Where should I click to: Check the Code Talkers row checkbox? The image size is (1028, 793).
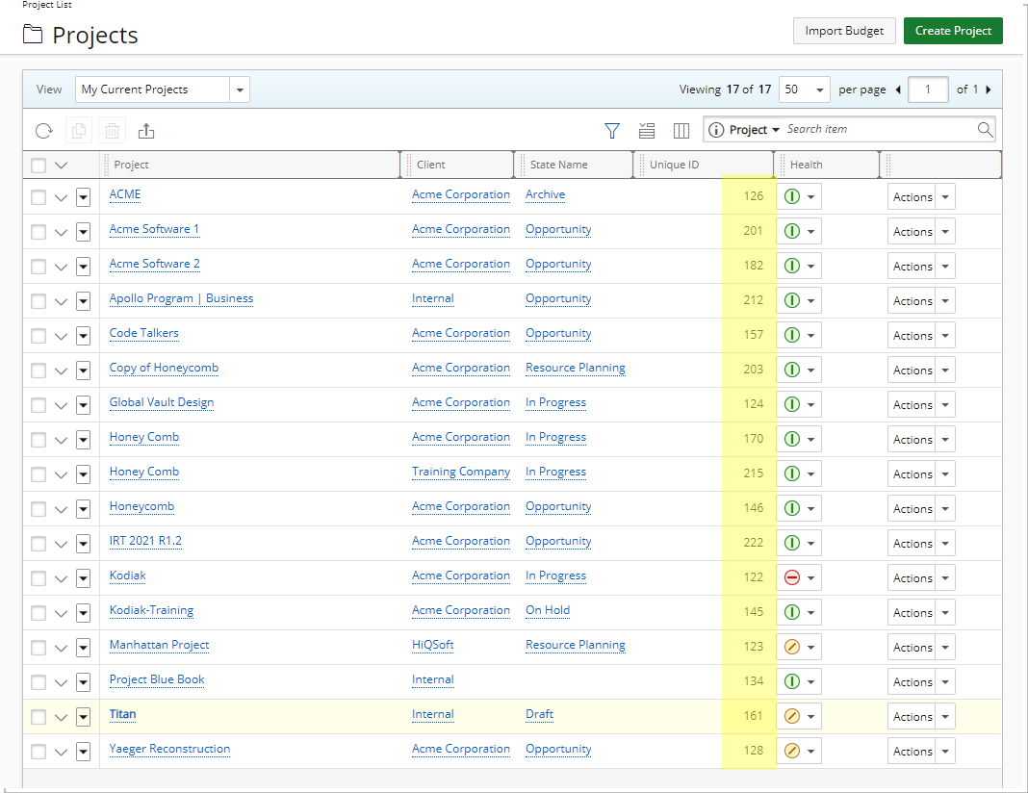[39, 336]
